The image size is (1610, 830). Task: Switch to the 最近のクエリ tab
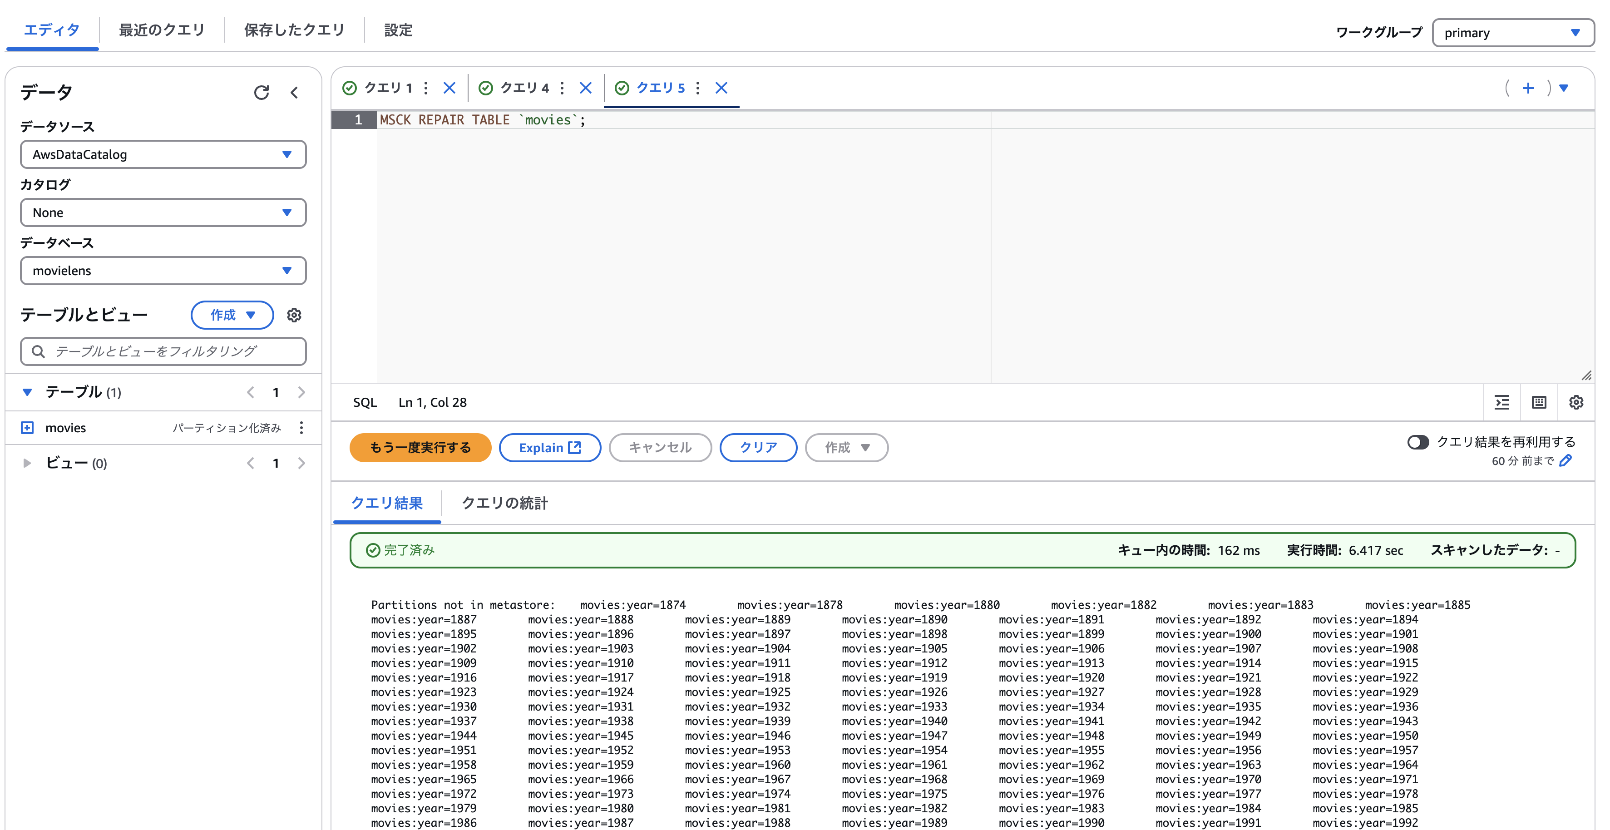[162, 30]
